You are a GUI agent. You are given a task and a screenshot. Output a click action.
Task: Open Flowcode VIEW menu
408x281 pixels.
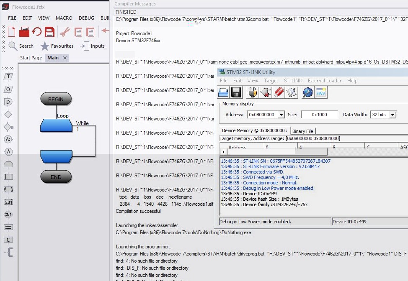[44, 18]
